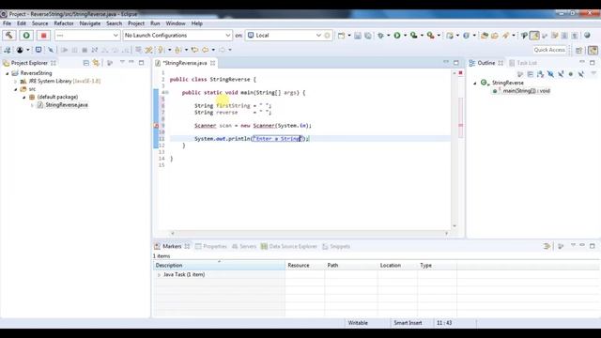Toggle Hide Static Members in Outline
The height and width of the screenshot is (338, 601).
[x=561, y=74]
